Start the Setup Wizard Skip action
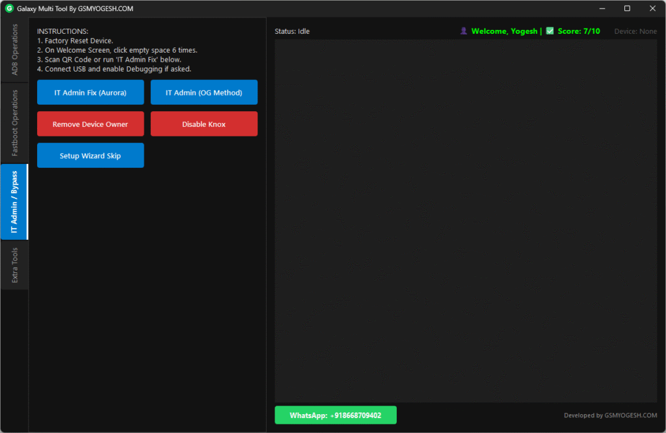The width and height of the screenshot is (666, 433). click(x=90, y=156)
